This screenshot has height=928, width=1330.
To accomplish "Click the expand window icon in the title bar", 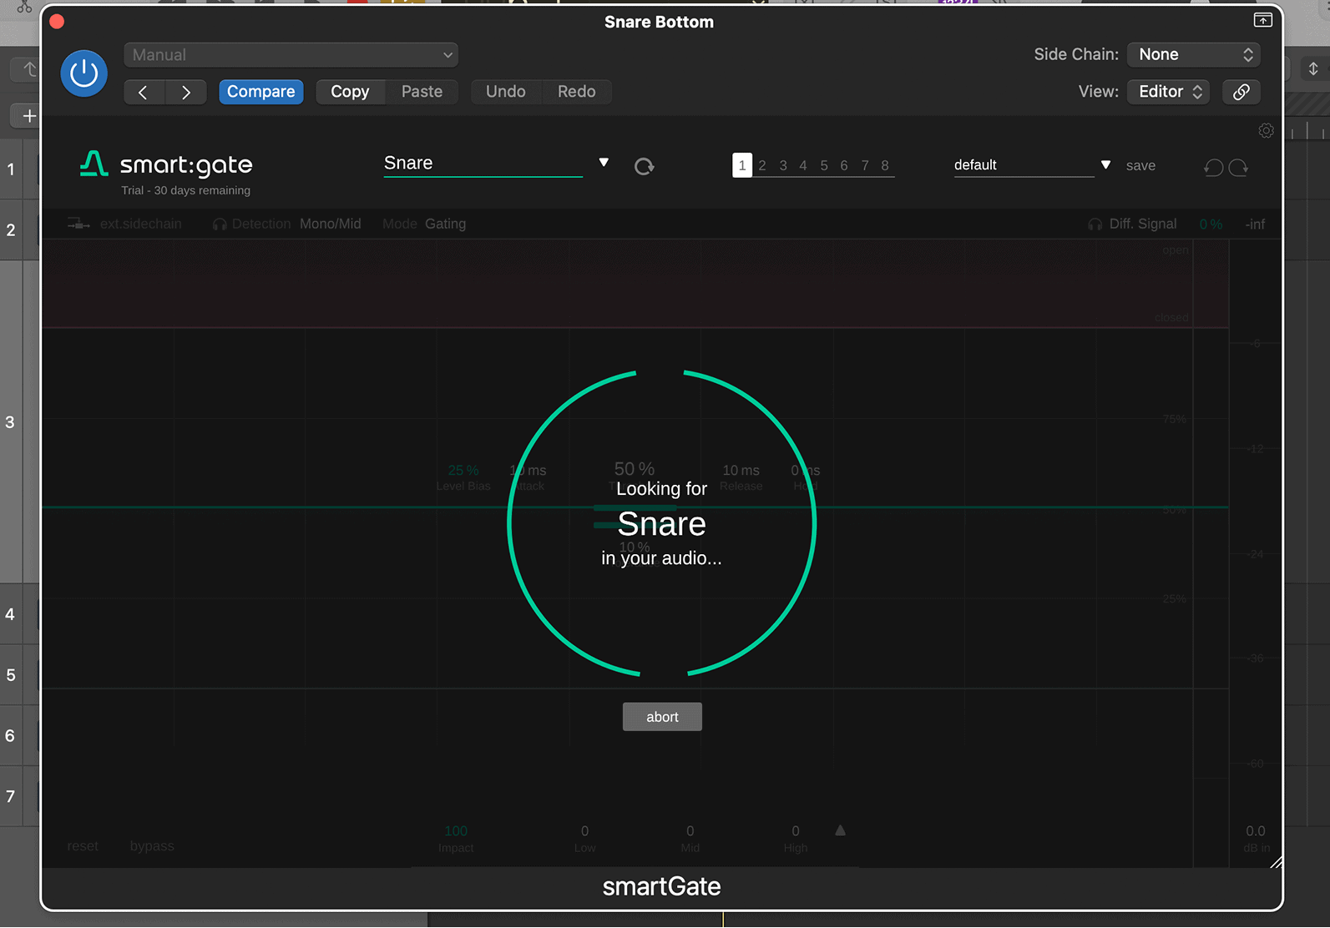I will tap(1263, 20).
